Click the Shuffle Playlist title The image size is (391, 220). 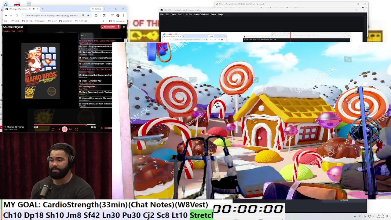click(x=13, y=27)
